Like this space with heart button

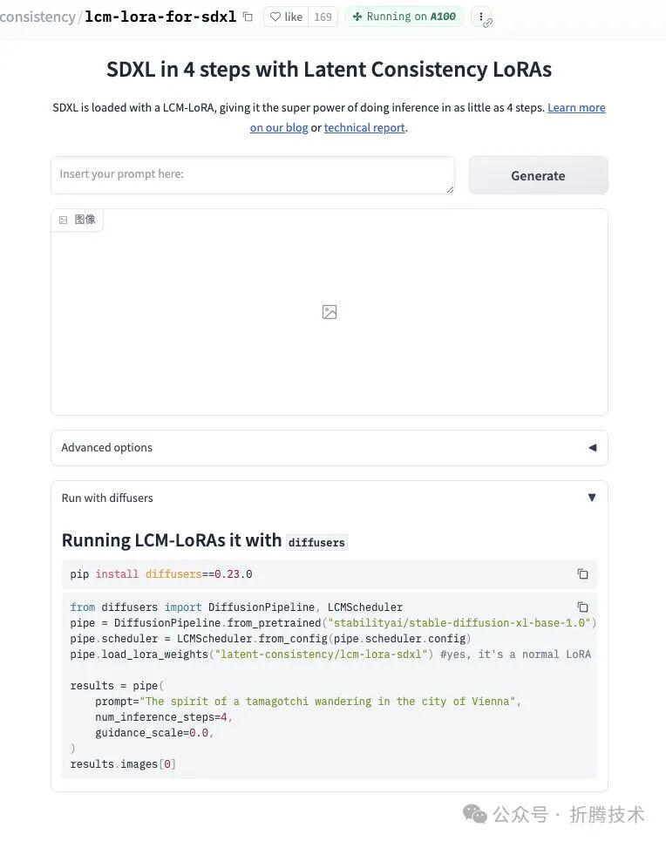pyautogui.click(x=286, y=17)
